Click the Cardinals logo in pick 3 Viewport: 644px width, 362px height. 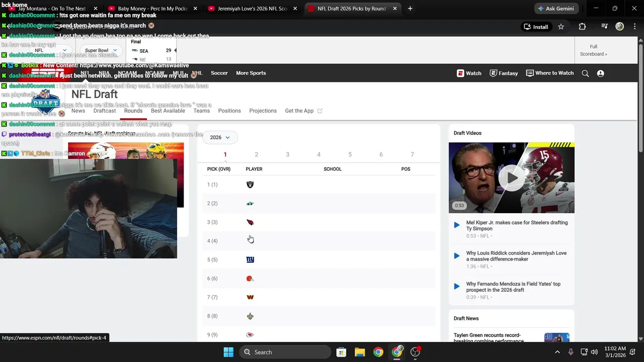[x=250, y=222]
